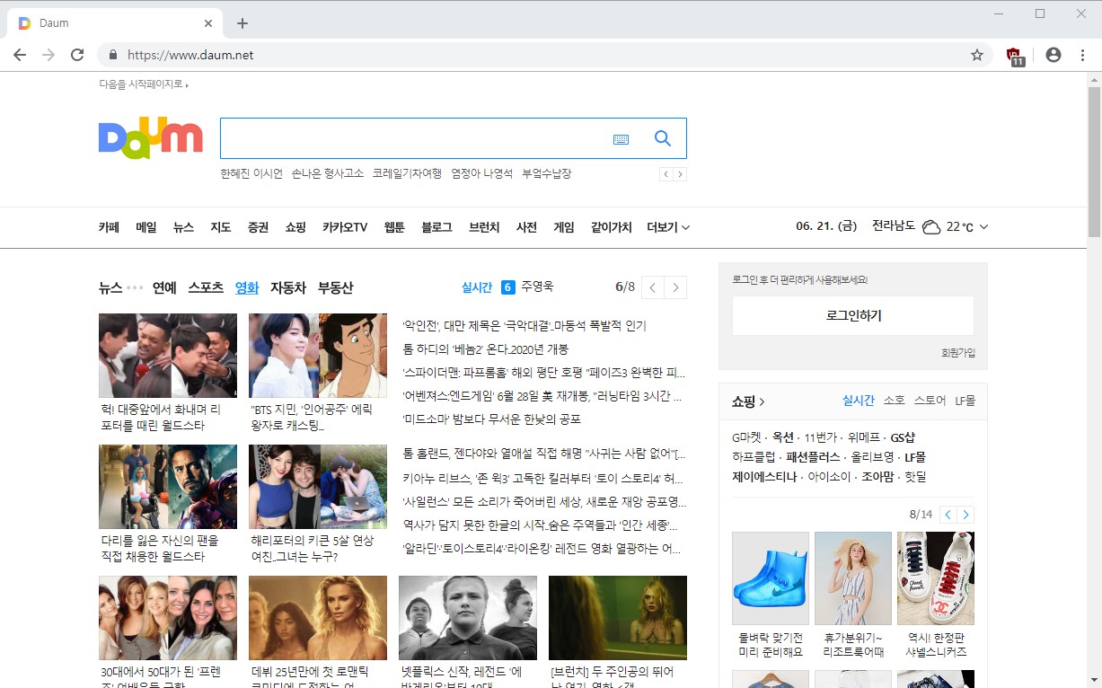Go to next shopping page arrow
Image resolution: width=1102 pixels, height=688 pixels.
pyautogui.click(x=965, y=515)
